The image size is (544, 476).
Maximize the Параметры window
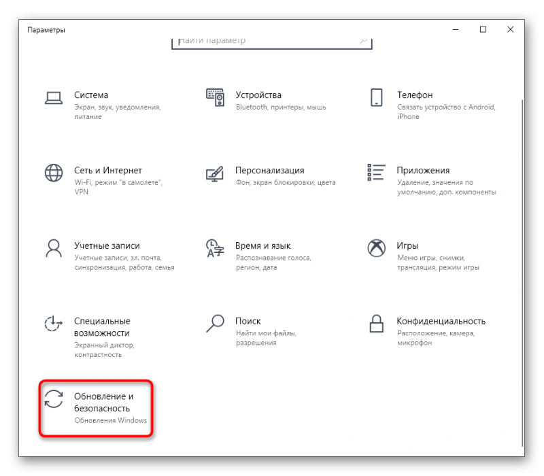(x=483, y=29)
